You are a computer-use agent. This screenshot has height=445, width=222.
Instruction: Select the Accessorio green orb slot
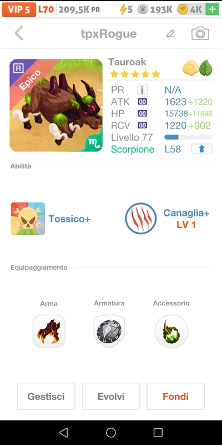(x=171, y=331)
